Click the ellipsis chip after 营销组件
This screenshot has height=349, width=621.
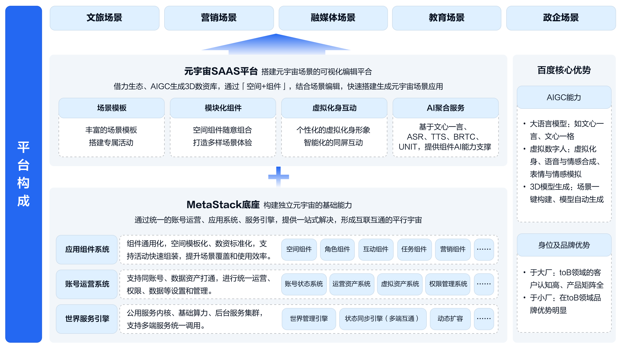(484, 249)
